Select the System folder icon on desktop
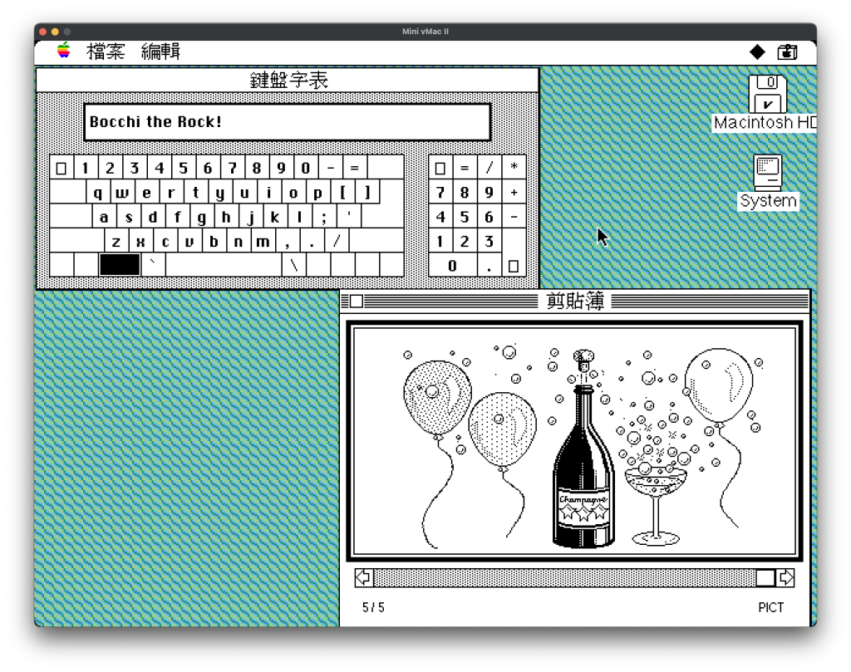Viewport: 851px width, 672px height. pos(767,173)
